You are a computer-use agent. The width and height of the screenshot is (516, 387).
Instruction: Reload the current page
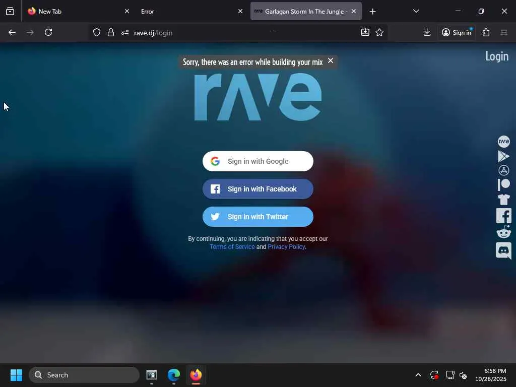48,32
